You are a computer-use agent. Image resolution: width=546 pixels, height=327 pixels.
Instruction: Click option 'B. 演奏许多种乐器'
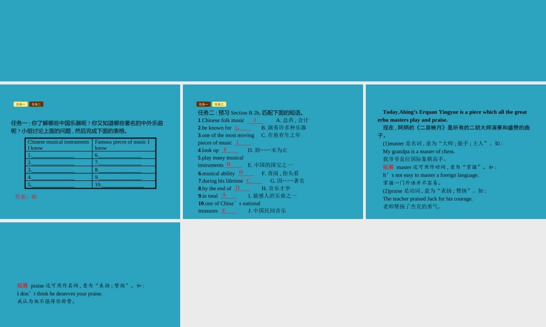(284, 128)
